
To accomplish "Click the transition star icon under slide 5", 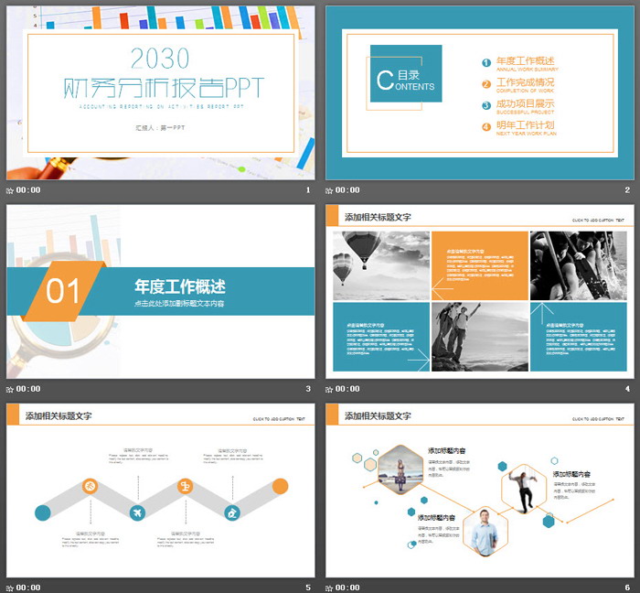I will tap(10, 587).
